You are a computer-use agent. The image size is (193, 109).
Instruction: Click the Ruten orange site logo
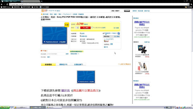tap(44, 11)
